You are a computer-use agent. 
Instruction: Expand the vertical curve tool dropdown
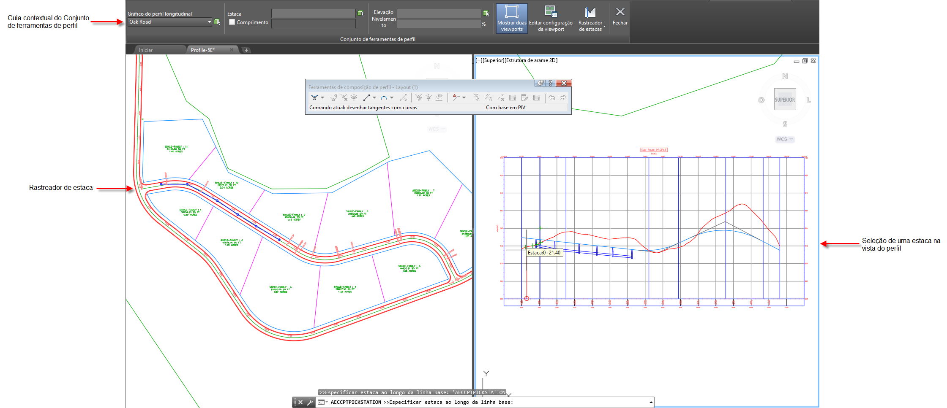[392, 97]
